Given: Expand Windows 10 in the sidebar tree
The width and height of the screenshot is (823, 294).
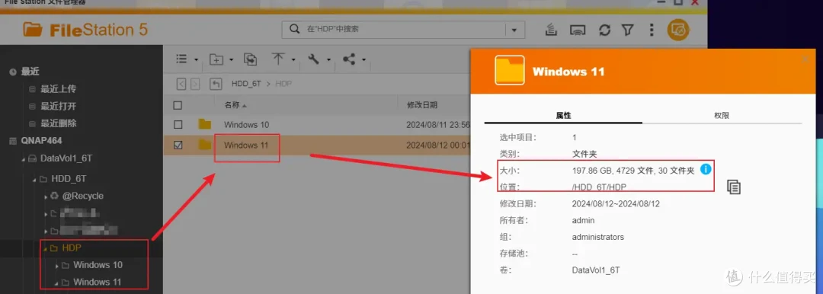Looking at the screenshot, I should click(56, 266).
